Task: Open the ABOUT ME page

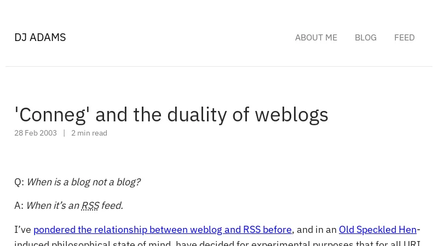Action: tap(316, 37)
